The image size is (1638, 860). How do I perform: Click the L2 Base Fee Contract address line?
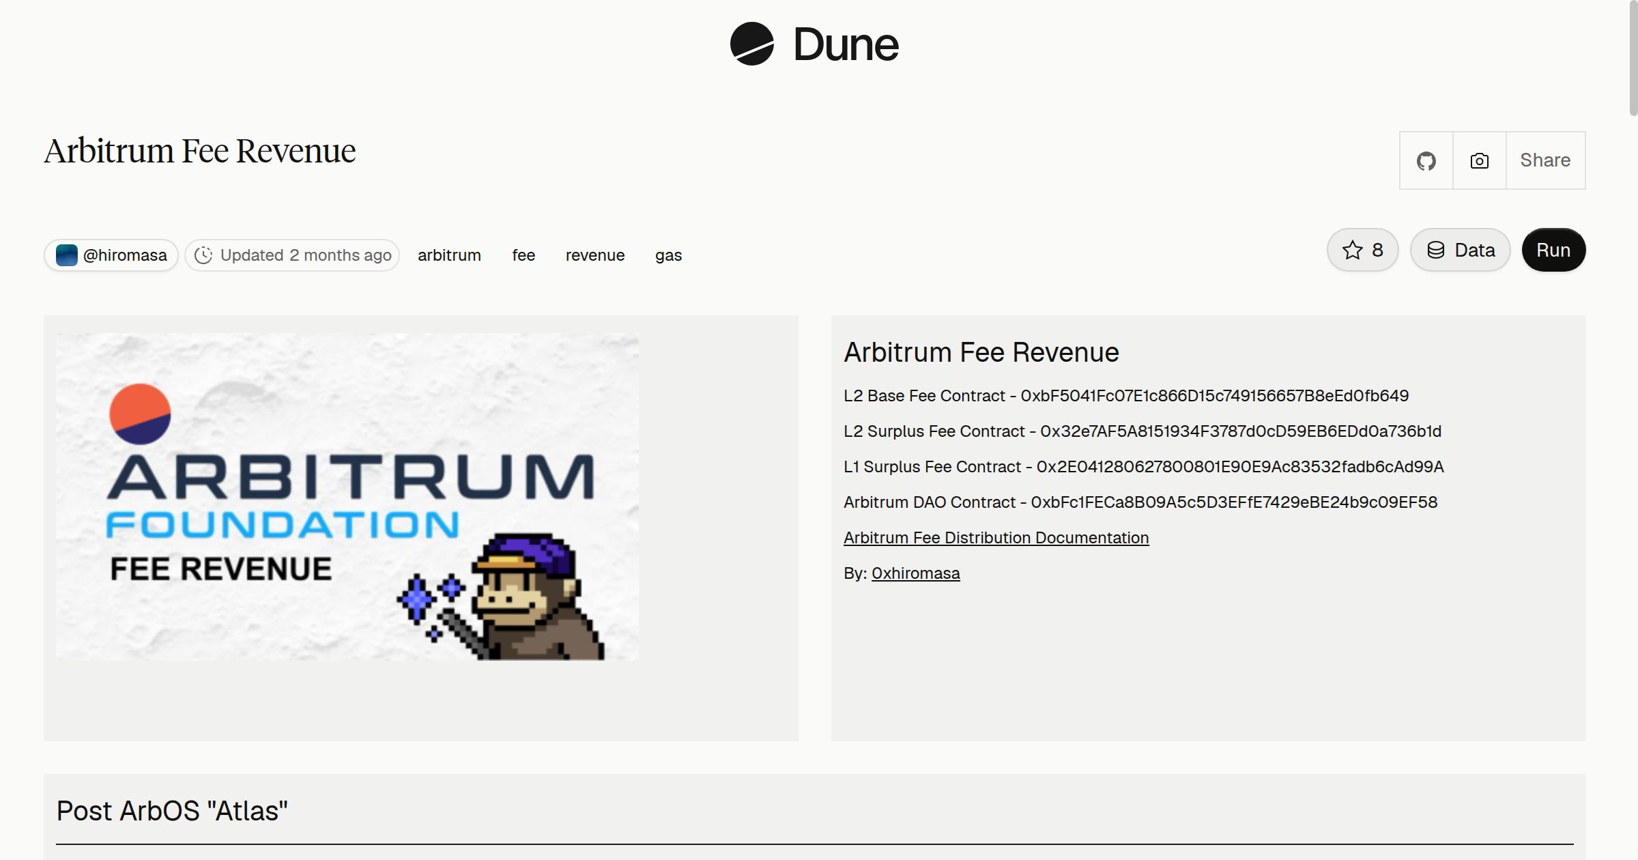[x=1126, y=396]
